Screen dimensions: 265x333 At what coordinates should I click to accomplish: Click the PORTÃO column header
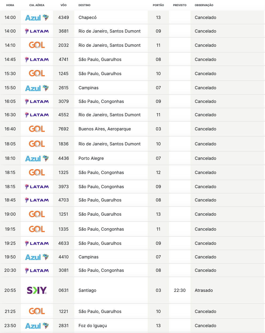tap(158, 5)
